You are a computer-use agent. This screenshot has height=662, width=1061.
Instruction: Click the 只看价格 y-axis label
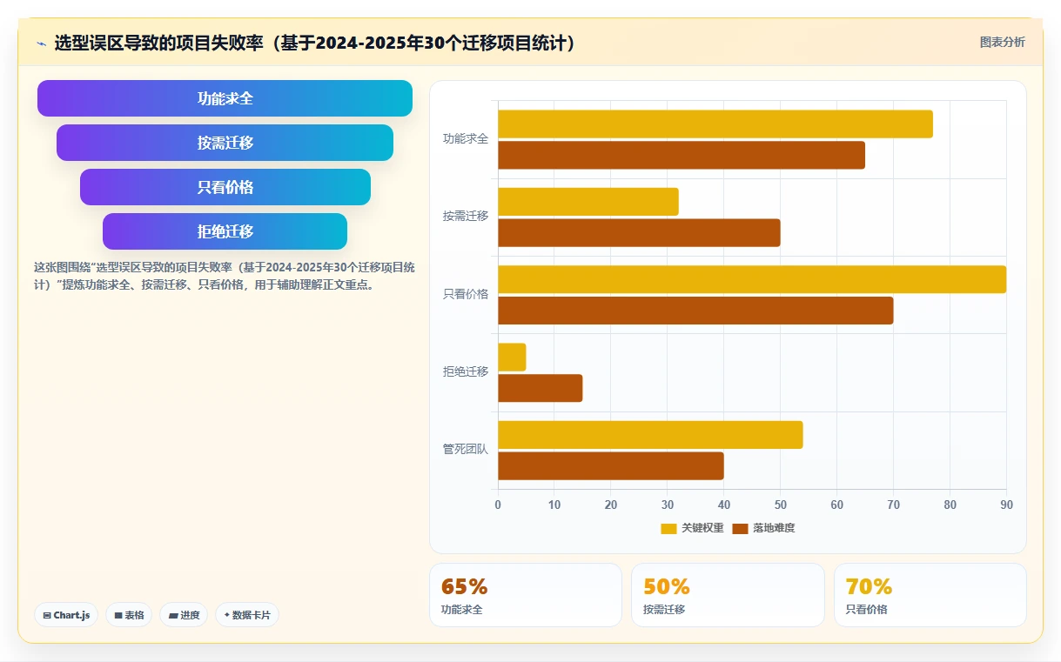pos(466,294)
